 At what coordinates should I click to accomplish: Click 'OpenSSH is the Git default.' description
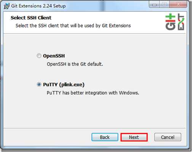point(75,64)
